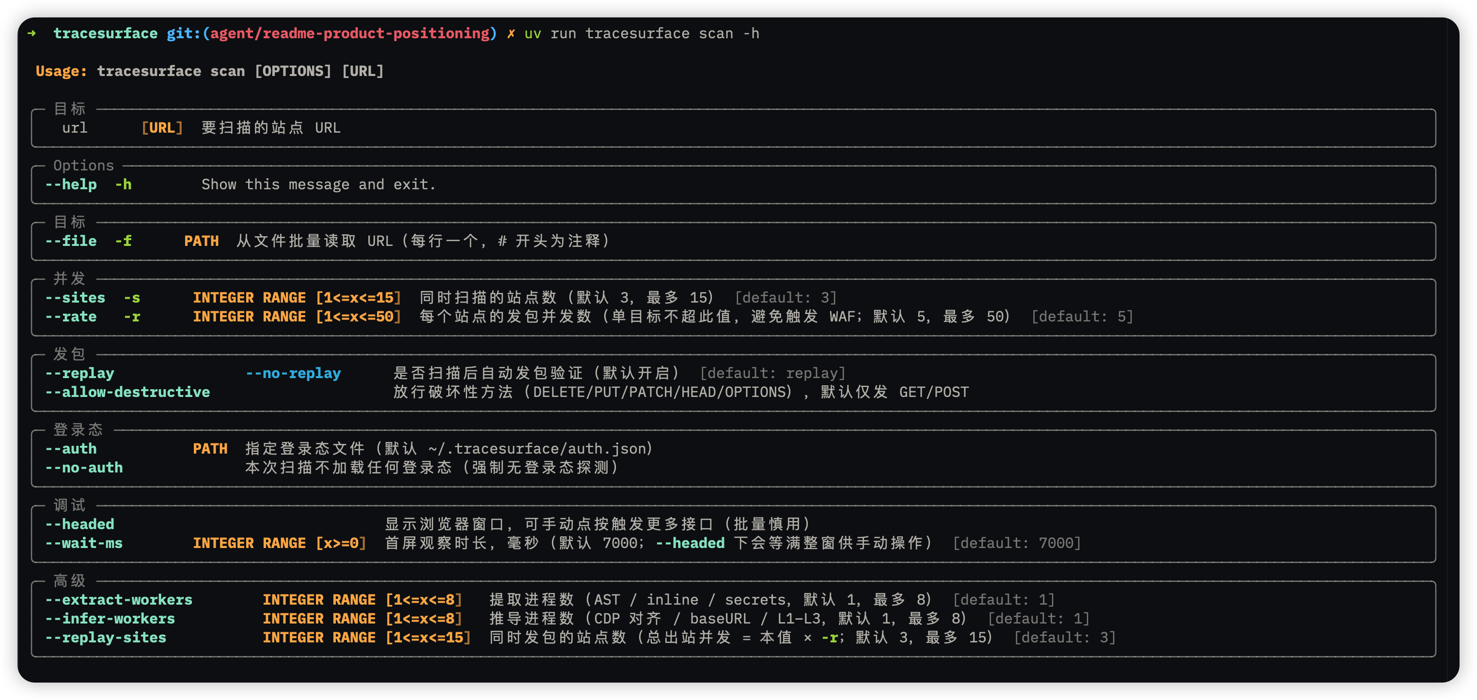
Task: Click 'Show this message and exit.'
Action: pyautogui.click(x=319, y=184)
